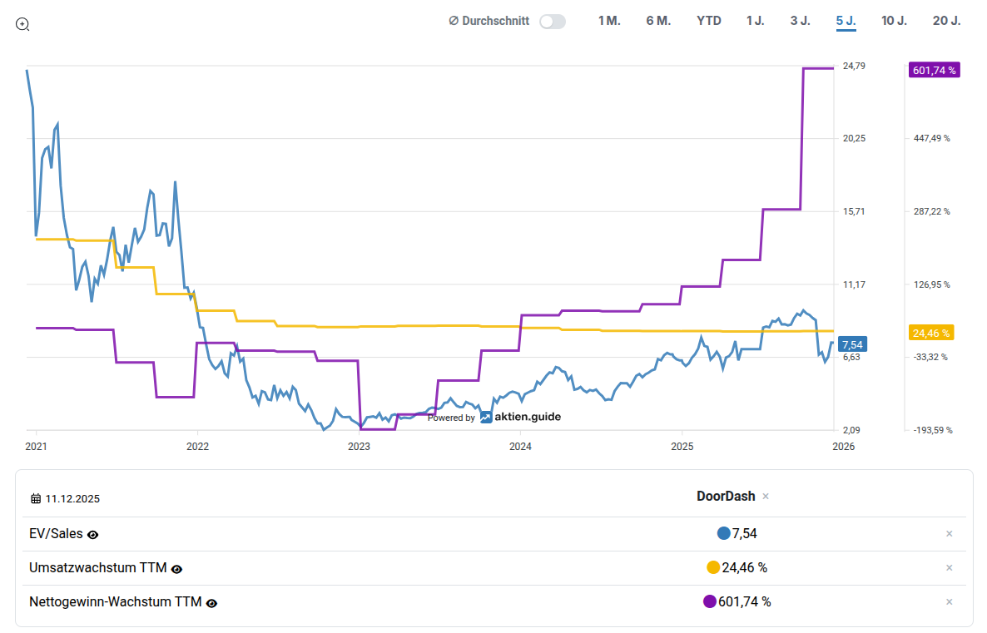Remove DoorDash using the x icon
The width and height of the screenshot is (987, 633).
[766, 497]
